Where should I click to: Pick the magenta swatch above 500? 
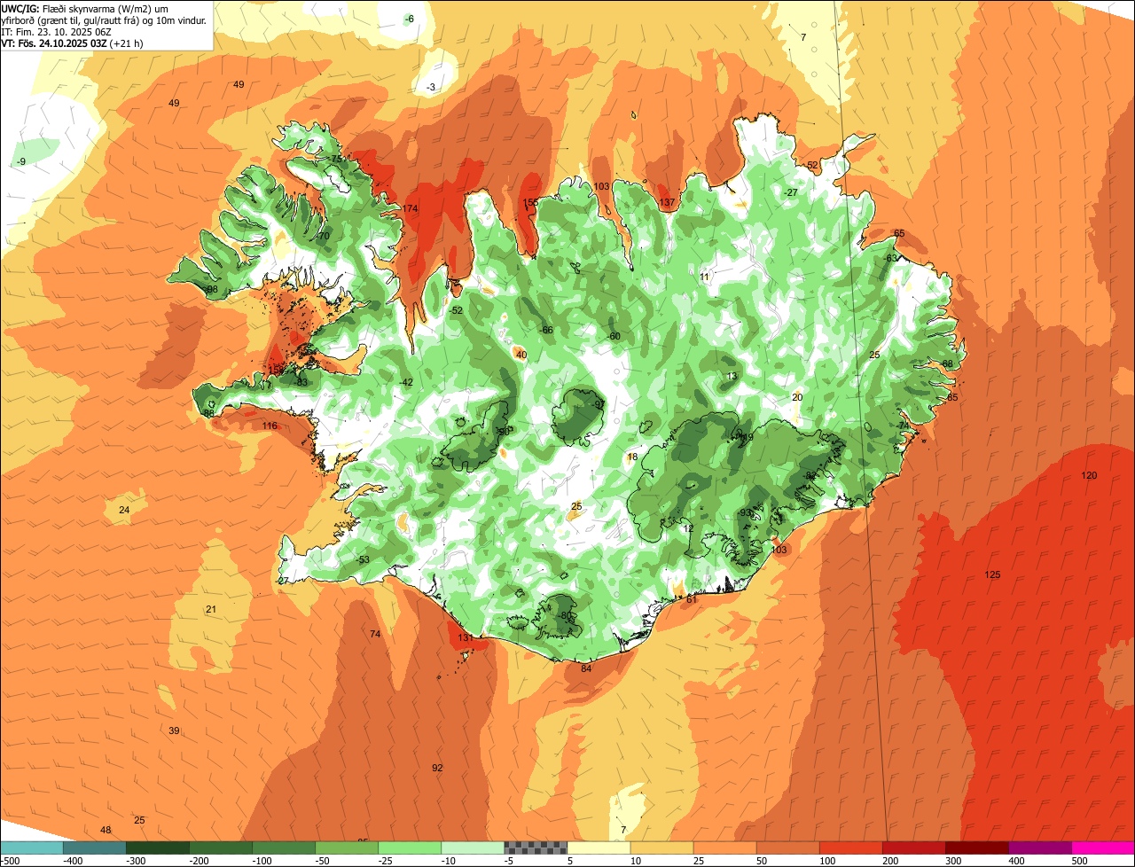1103,847
